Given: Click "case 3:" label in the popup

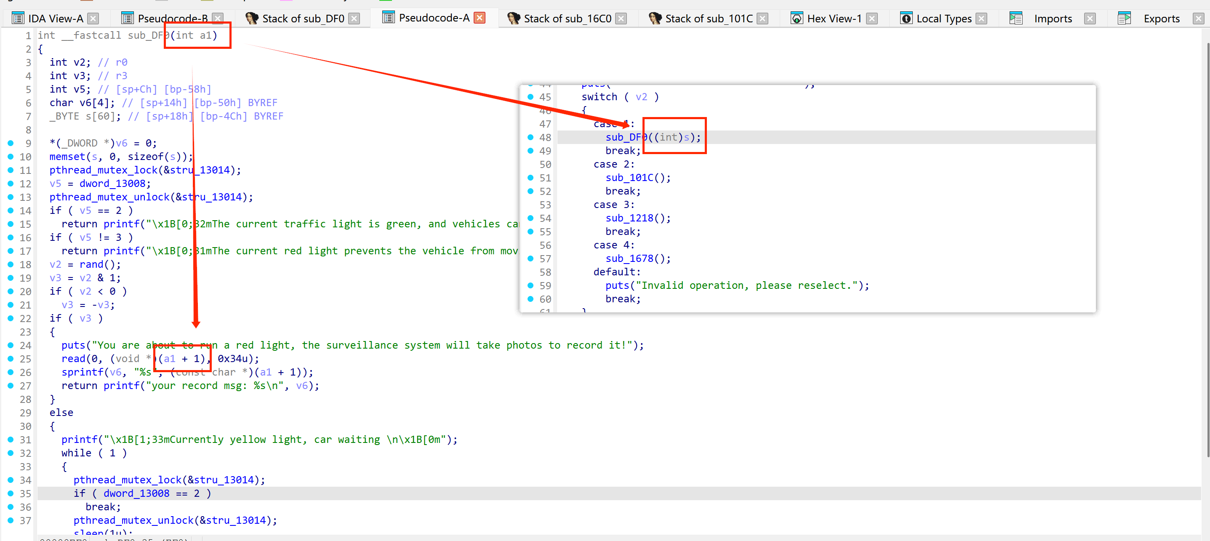Looking at the screenshot, I should tap(614, 205).
